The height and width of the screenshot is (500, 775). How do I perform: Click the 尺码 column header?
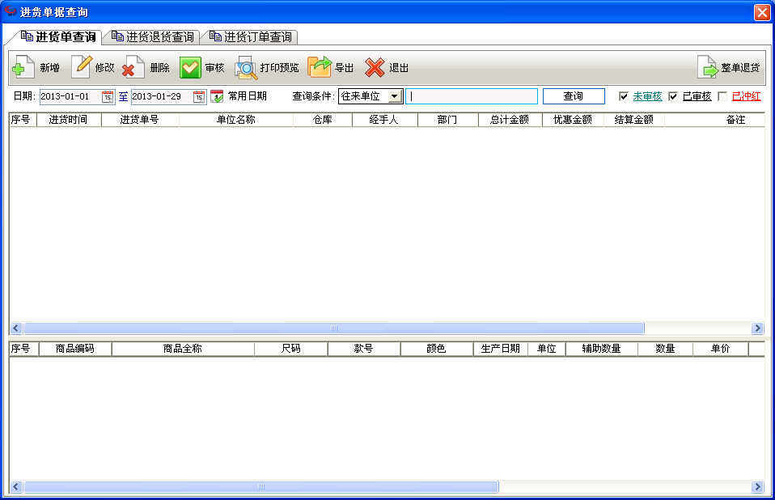click(290, 349)
